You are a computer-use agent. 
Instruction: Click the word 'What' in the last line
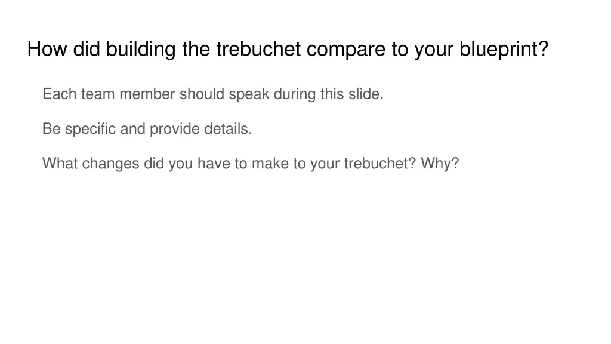click(60, 164)
